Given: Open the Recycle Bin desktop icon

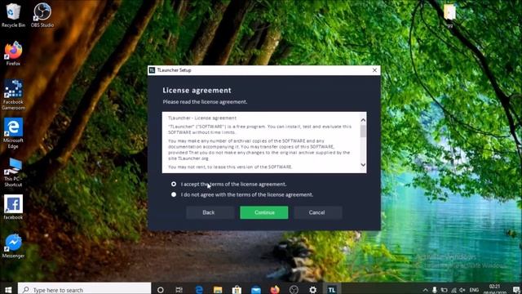Looking at the screenshot, I should pos(13,15).
